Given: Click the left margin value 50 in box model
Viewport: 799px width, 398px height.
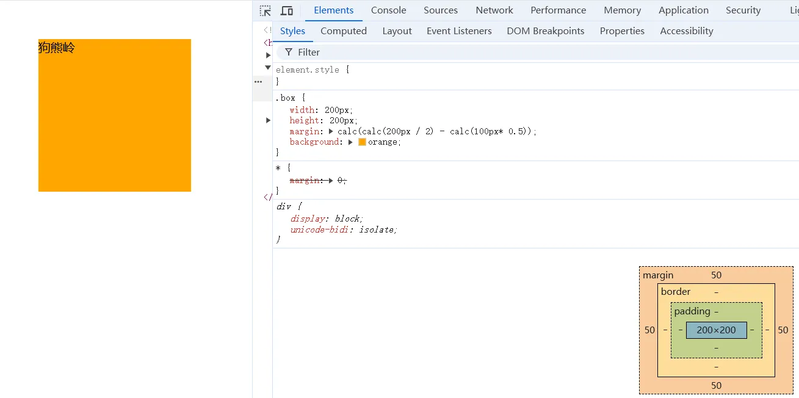Looking at the screenshot, I should pyautogui.click(x=649, y=330).
